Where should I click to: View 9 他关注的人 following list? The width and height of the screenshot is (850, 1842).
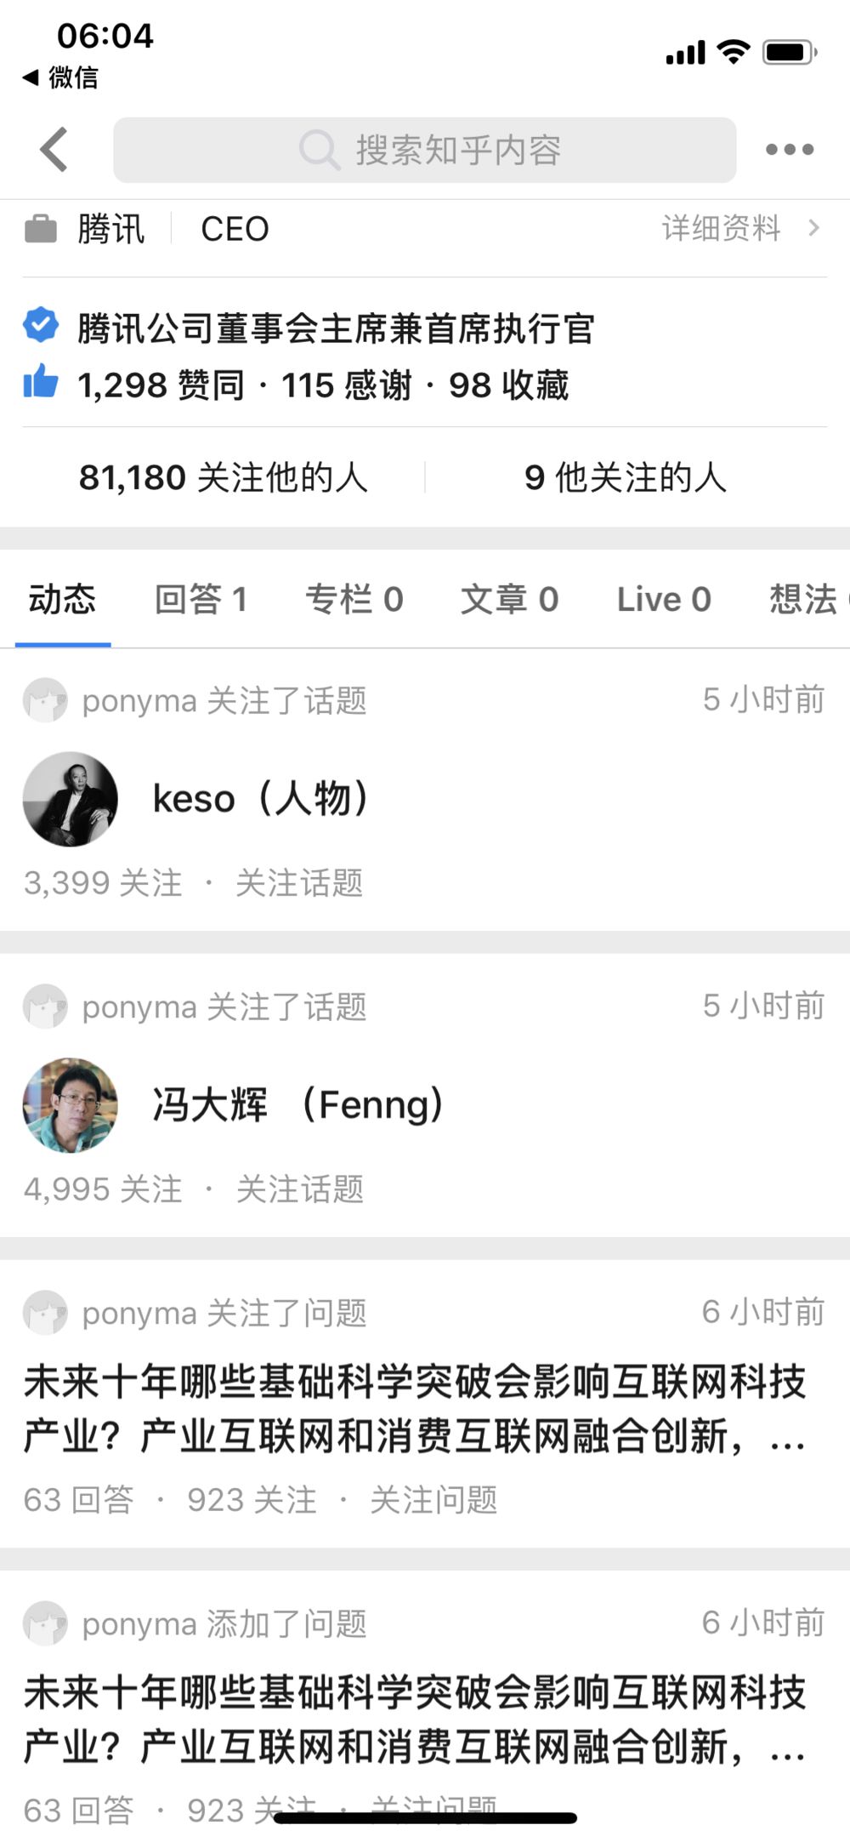[x=626, y=477]
